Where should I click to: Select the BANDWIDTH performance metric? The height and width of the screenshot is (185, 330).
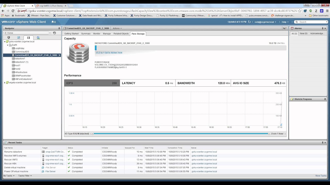click(x=203, y=83)
